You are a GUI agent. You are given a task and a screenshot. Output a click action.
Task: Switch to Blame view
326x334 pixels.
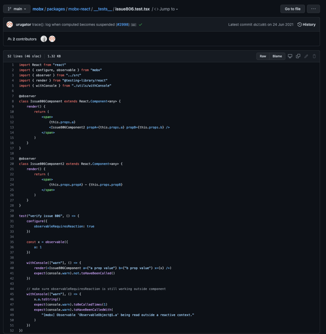277,56
